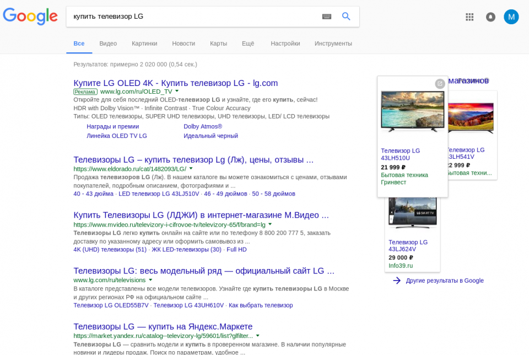Open the Eldorado Телевизоры LG result
The image size is (529, 355).
(x=193, y=160)
